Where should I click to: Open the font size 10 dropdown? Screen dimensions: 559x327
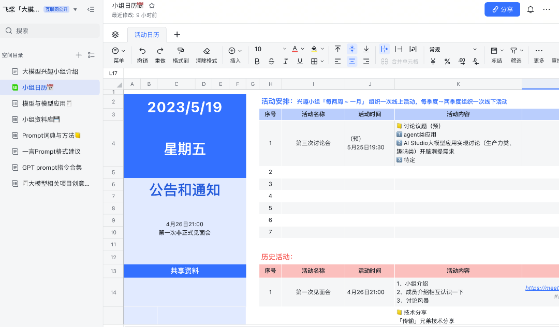click(270, 49)
